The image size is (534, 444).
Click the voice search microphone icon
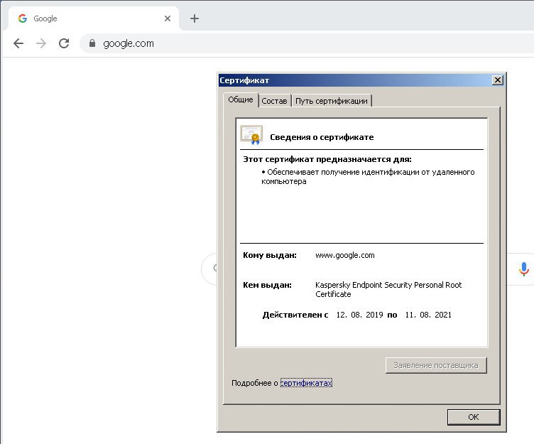coord(524,269)
